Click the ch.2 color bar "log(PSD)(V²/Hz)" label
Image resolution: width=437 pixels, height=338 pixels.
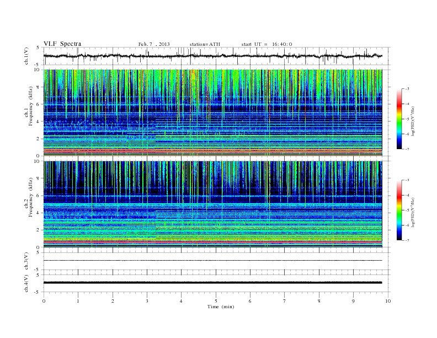pos(413,212)
